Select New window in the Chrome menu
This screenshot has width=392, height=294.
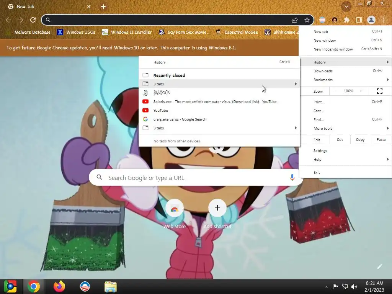pos(345,40)
